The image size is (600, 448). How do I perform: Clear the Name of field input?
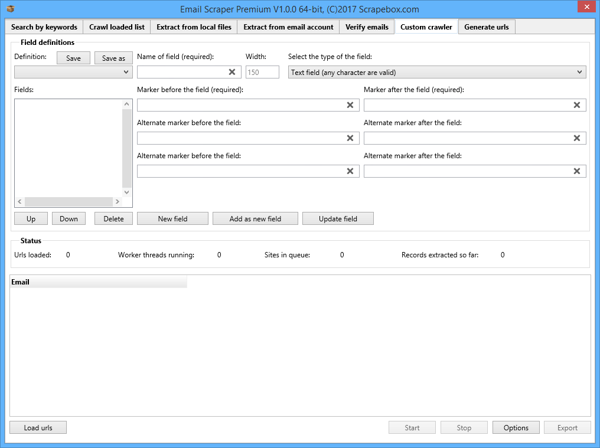(x=232, y=72)
